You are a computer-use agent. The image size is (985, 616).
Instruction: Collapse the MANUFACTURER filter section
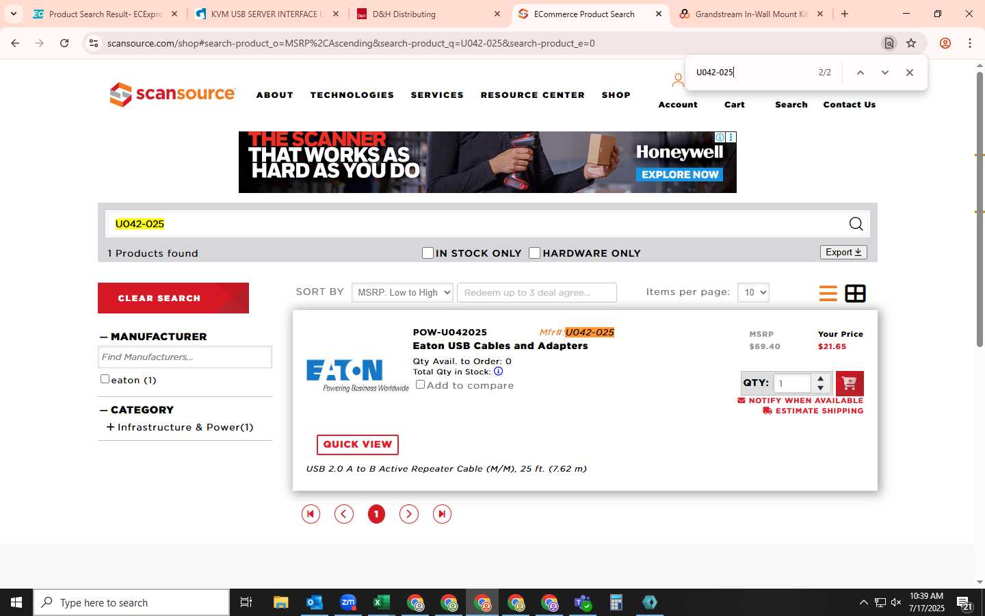(x=104, y=337)
